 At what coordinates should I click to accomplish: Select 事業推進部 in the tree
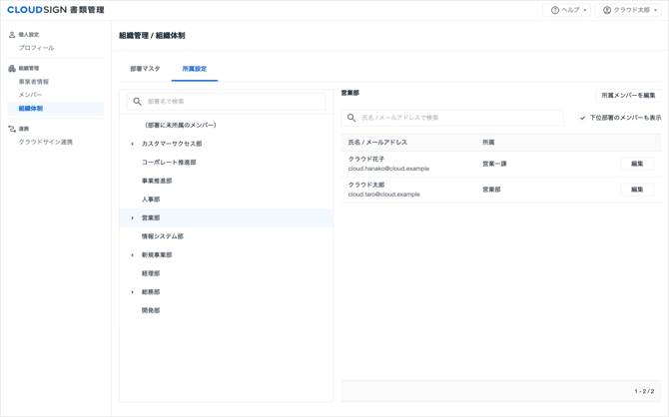[157, 181]
